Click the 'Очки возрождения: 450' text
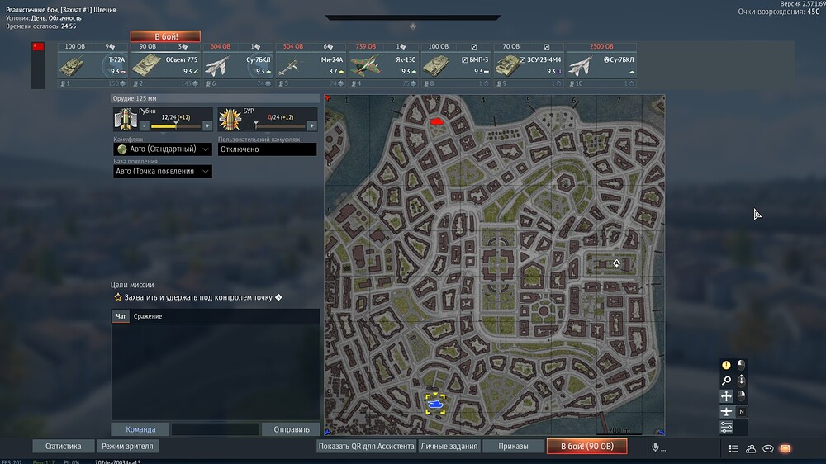Image resolution: width=826 pixels, height=464 pixels. [x=779, y=12]
